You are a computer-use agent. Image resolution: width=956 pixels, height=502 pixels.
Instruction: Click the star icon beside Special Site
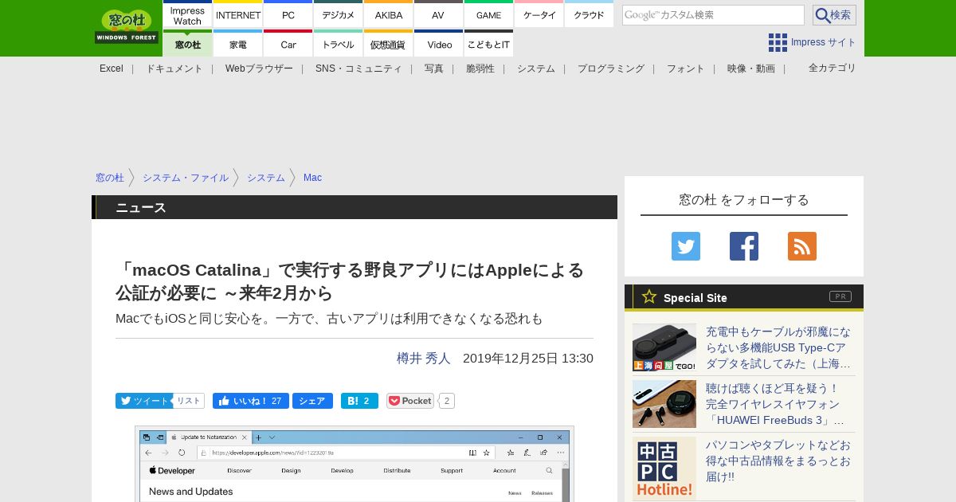[649, 296]
